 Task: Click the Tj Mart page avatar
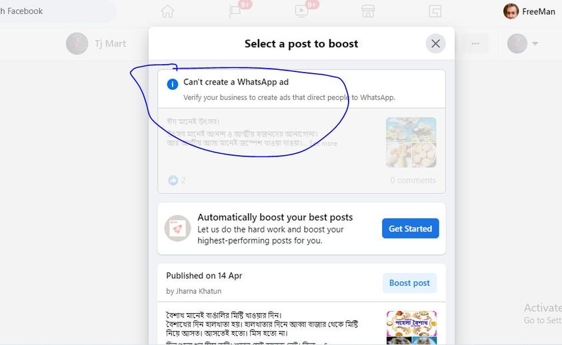pos(77,44)
